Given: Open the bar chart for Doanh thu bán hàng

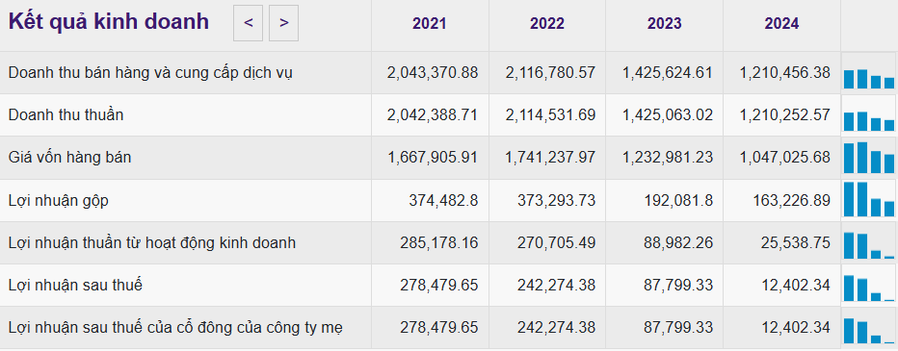Looking at the screenshot, I should [868, 72].
